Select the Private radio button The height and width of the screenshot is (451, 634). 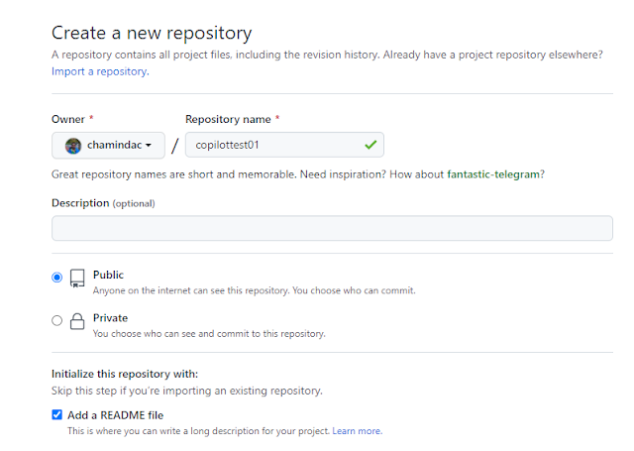[x=56, y=320]
